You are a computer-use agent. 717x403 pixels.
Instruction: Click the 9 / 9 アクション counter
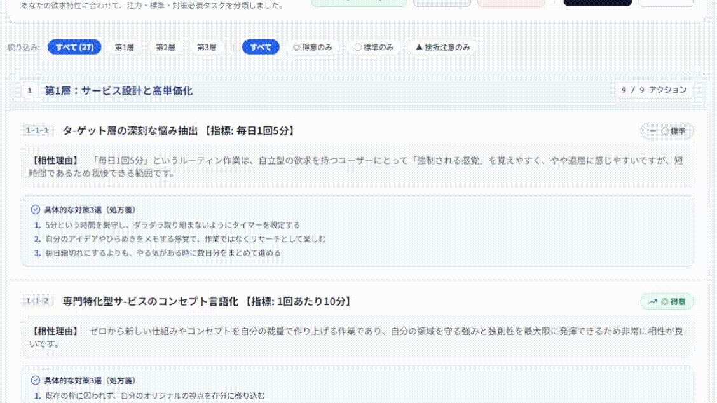point(654,90)
